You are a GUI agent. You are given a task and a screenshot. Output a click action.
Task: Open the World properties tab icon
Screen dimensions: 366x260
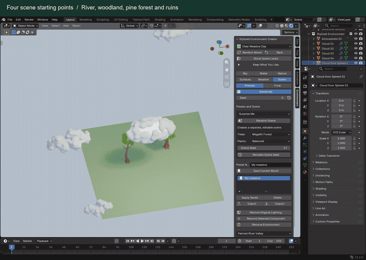[x=305, y=114]
